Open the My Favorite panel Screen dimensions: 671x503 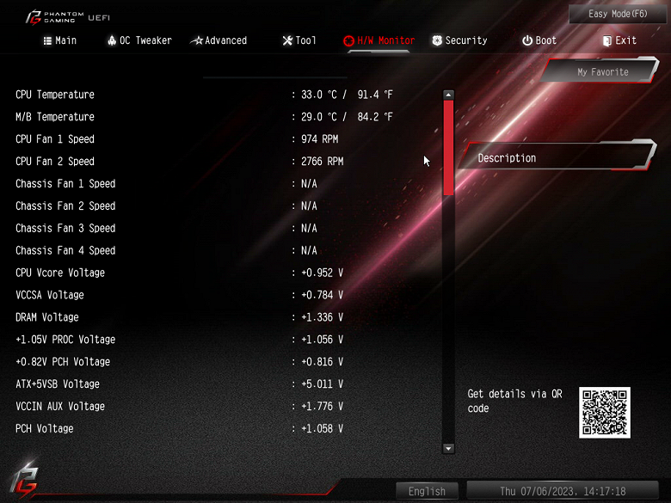[x=602, y=71]
